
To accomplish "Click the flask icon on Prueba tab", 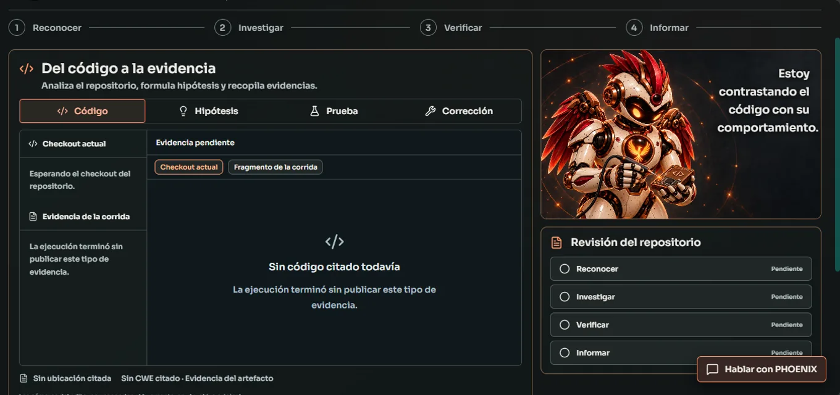I will coord(314,111).
